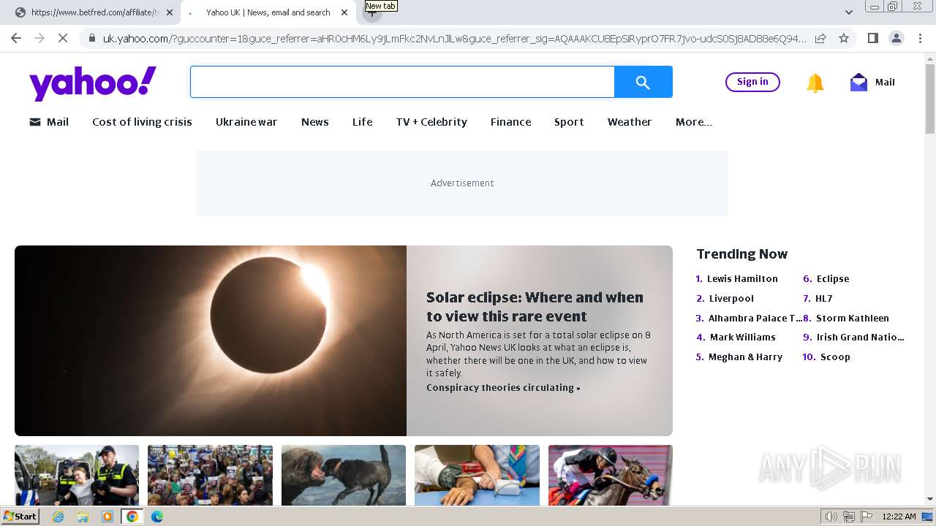Open the Solar eclipse headline article
This screenshot has width=936, height=526.
[535, 307]
